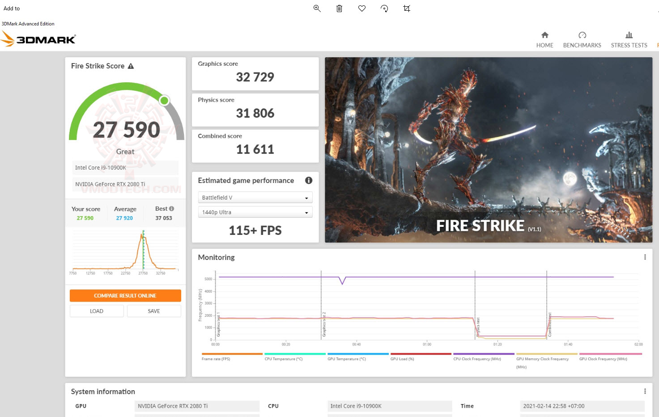Select the zoom magnifier icon in top toolbar
659x417 pixels.
pyautogui.click(x=317, y=8)
